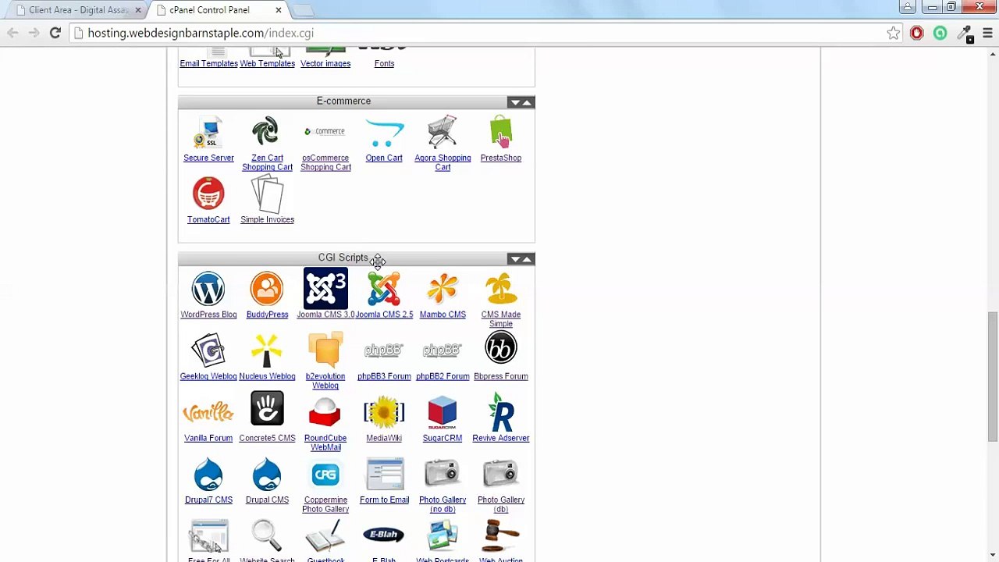Collapse the CGI Scripts section using its arrows
The width and height of the screenshot is (999, 562).
click(x=521, y=258)
